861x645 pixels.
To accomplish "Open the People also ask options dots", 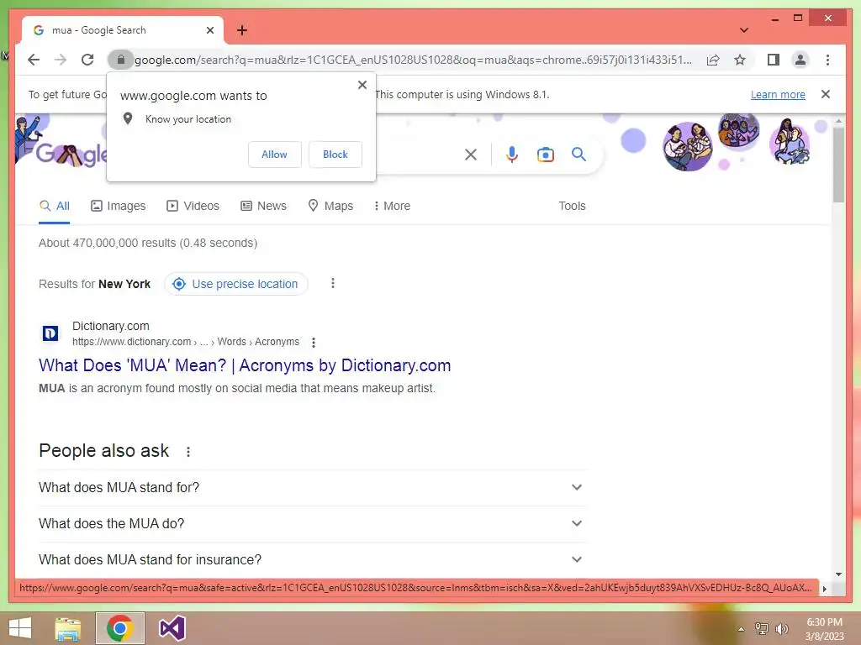I will [188, 451].
